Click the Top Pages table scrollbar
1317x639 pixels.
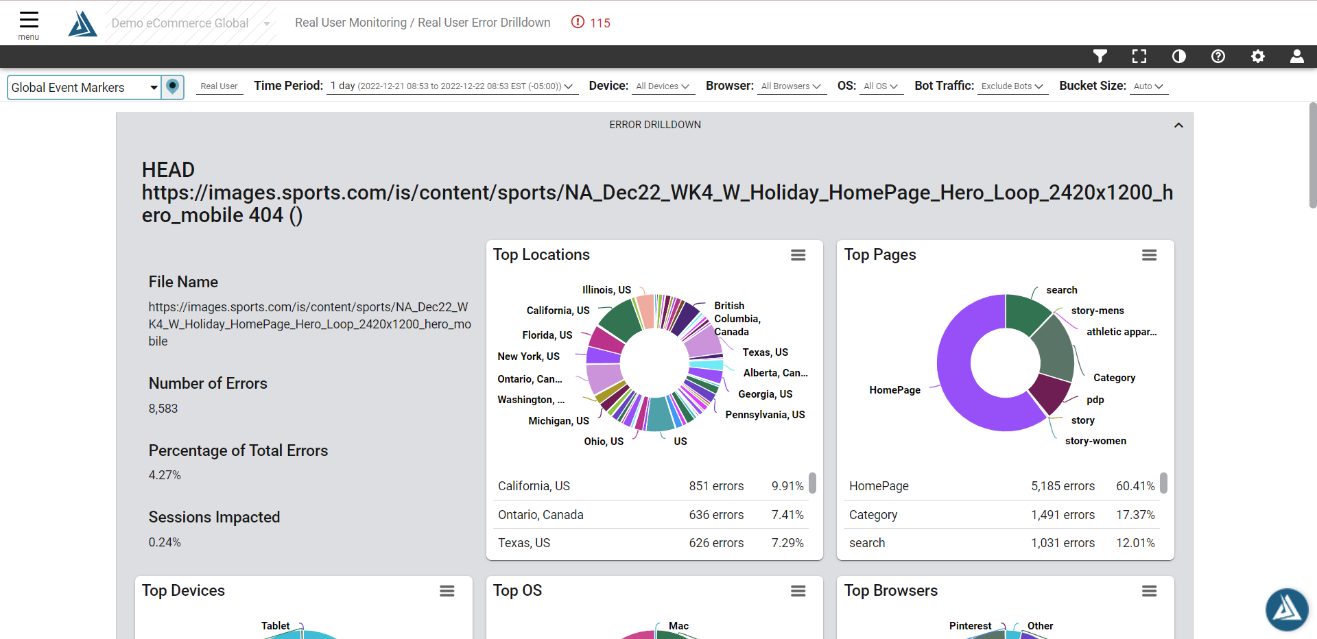tap(1163, 483)
